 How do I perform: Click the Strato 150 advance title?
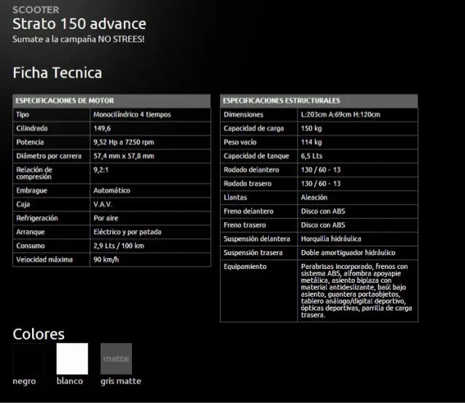point(79,24)
